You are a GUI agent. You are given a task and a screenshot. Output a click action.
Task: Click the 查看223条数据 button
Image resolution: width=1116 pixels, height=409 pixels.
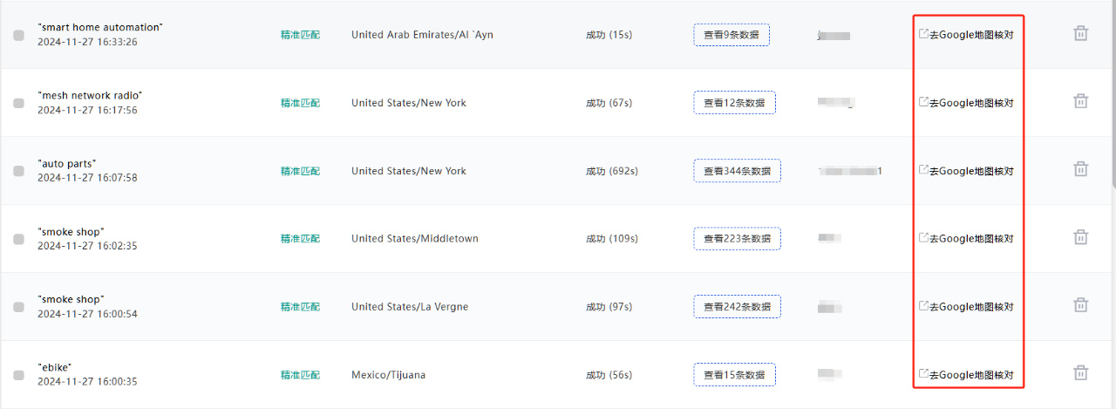[x=737, y=239]
